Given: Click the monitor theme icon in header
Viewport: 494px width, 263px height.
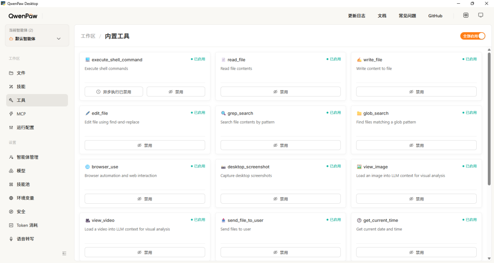Looking at the screenshot, I should coord(480,15).
